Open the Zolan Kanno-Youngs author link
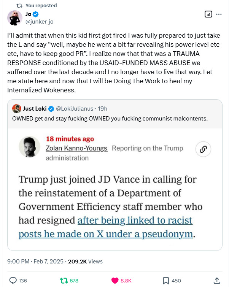Viewport: 229px width, 287px height. [x=77, y=148]
